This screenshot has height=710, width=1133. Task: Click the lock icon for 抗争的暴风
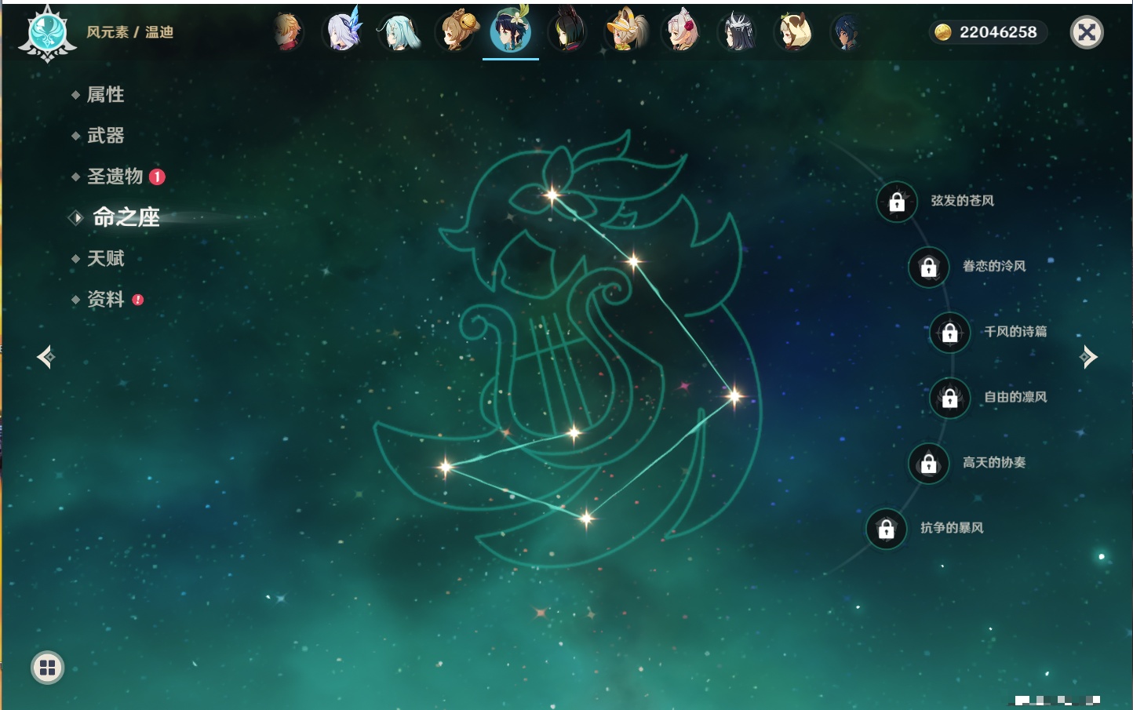pos(887,529)
